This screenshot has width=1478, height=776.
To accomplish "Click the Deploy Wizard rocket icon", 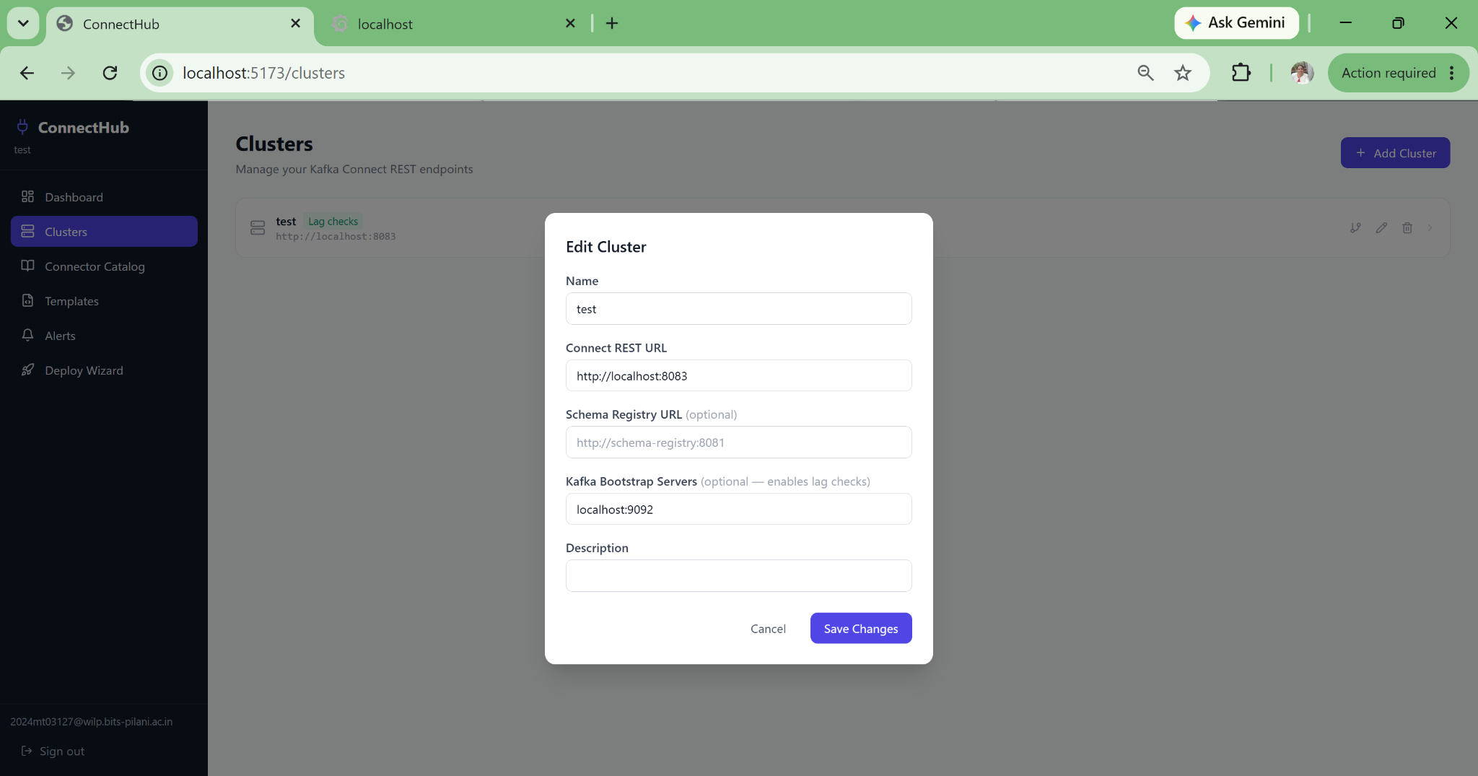I will coord(27,370).
